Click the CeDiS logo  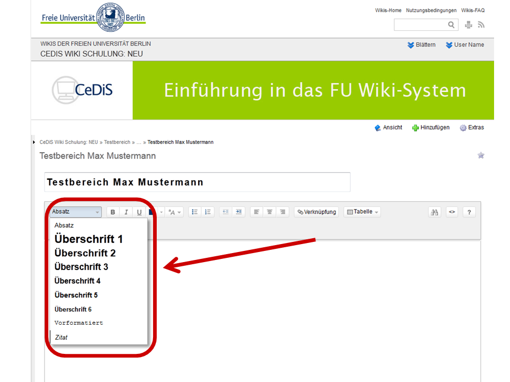[82, 90]
